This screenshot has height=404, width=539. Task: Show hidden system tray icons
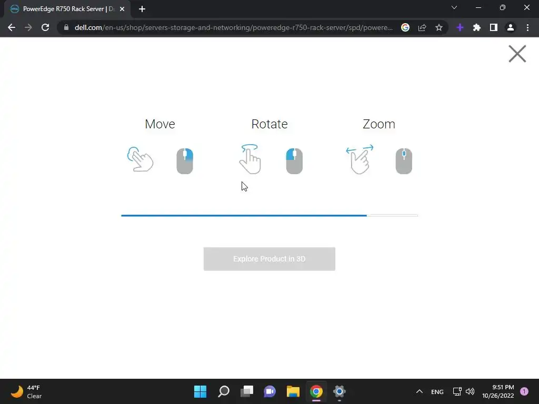coord(420,391)
